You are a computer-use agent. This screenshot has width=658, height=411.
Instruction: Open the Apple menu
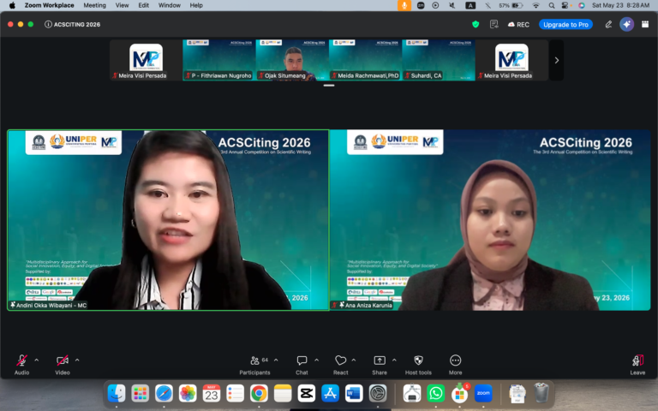pyautogui.click(x=12, y=5)
